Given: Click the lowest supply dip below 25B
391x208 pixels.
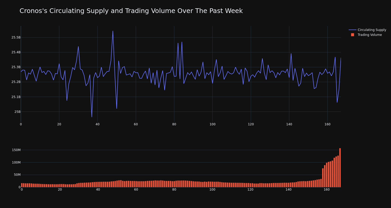Looking at the screenshot, I should click(x=92, y=117).
